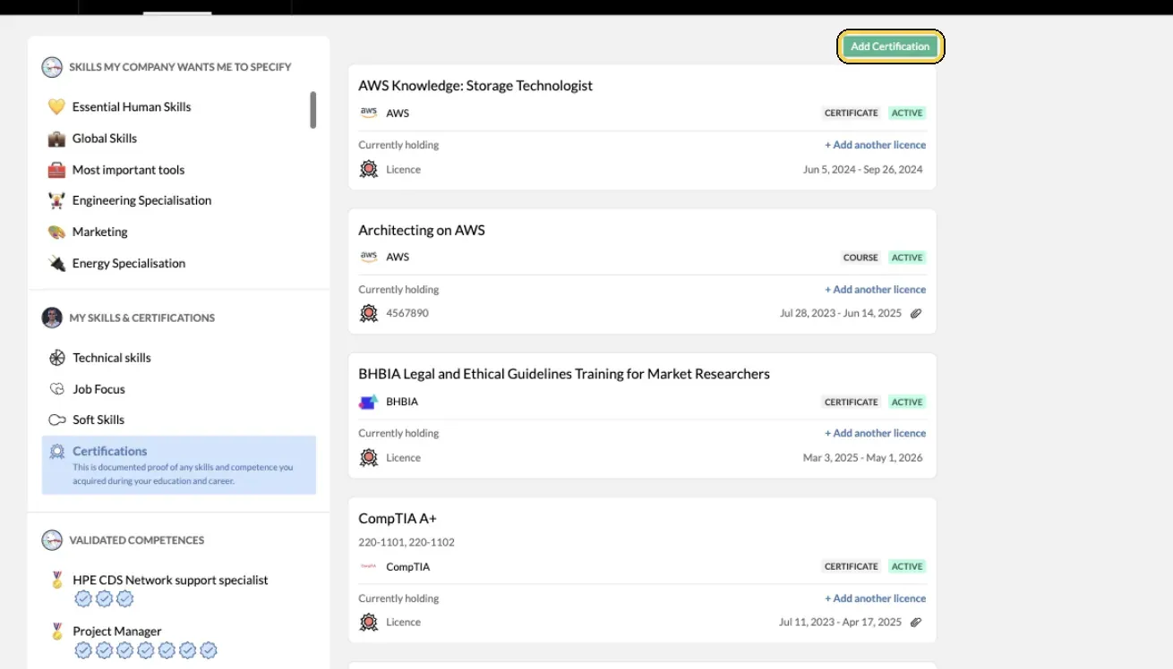Select the Global Skills briefcase icon
Screen dimensions: 1173x669
56,139
